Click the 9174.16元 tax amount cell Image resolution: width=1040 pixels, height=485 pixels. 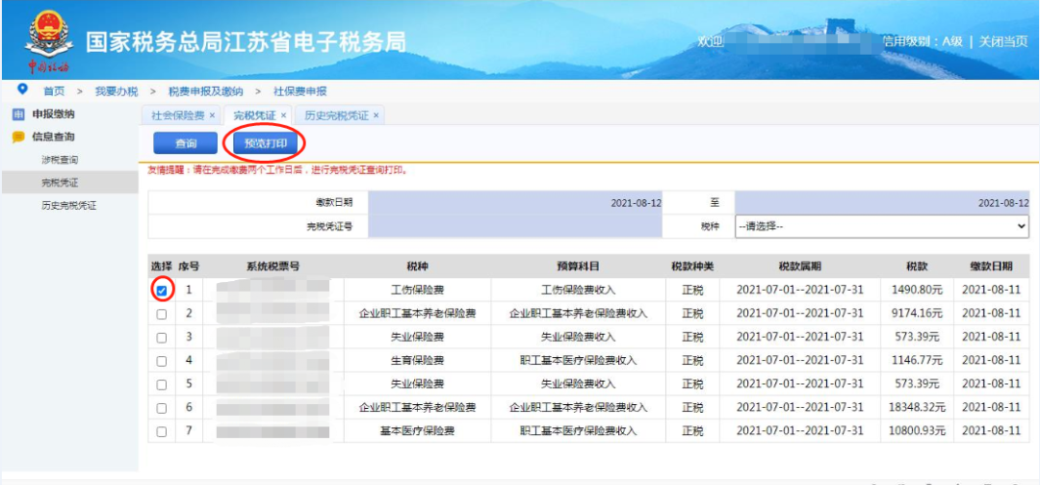[918, 314]
